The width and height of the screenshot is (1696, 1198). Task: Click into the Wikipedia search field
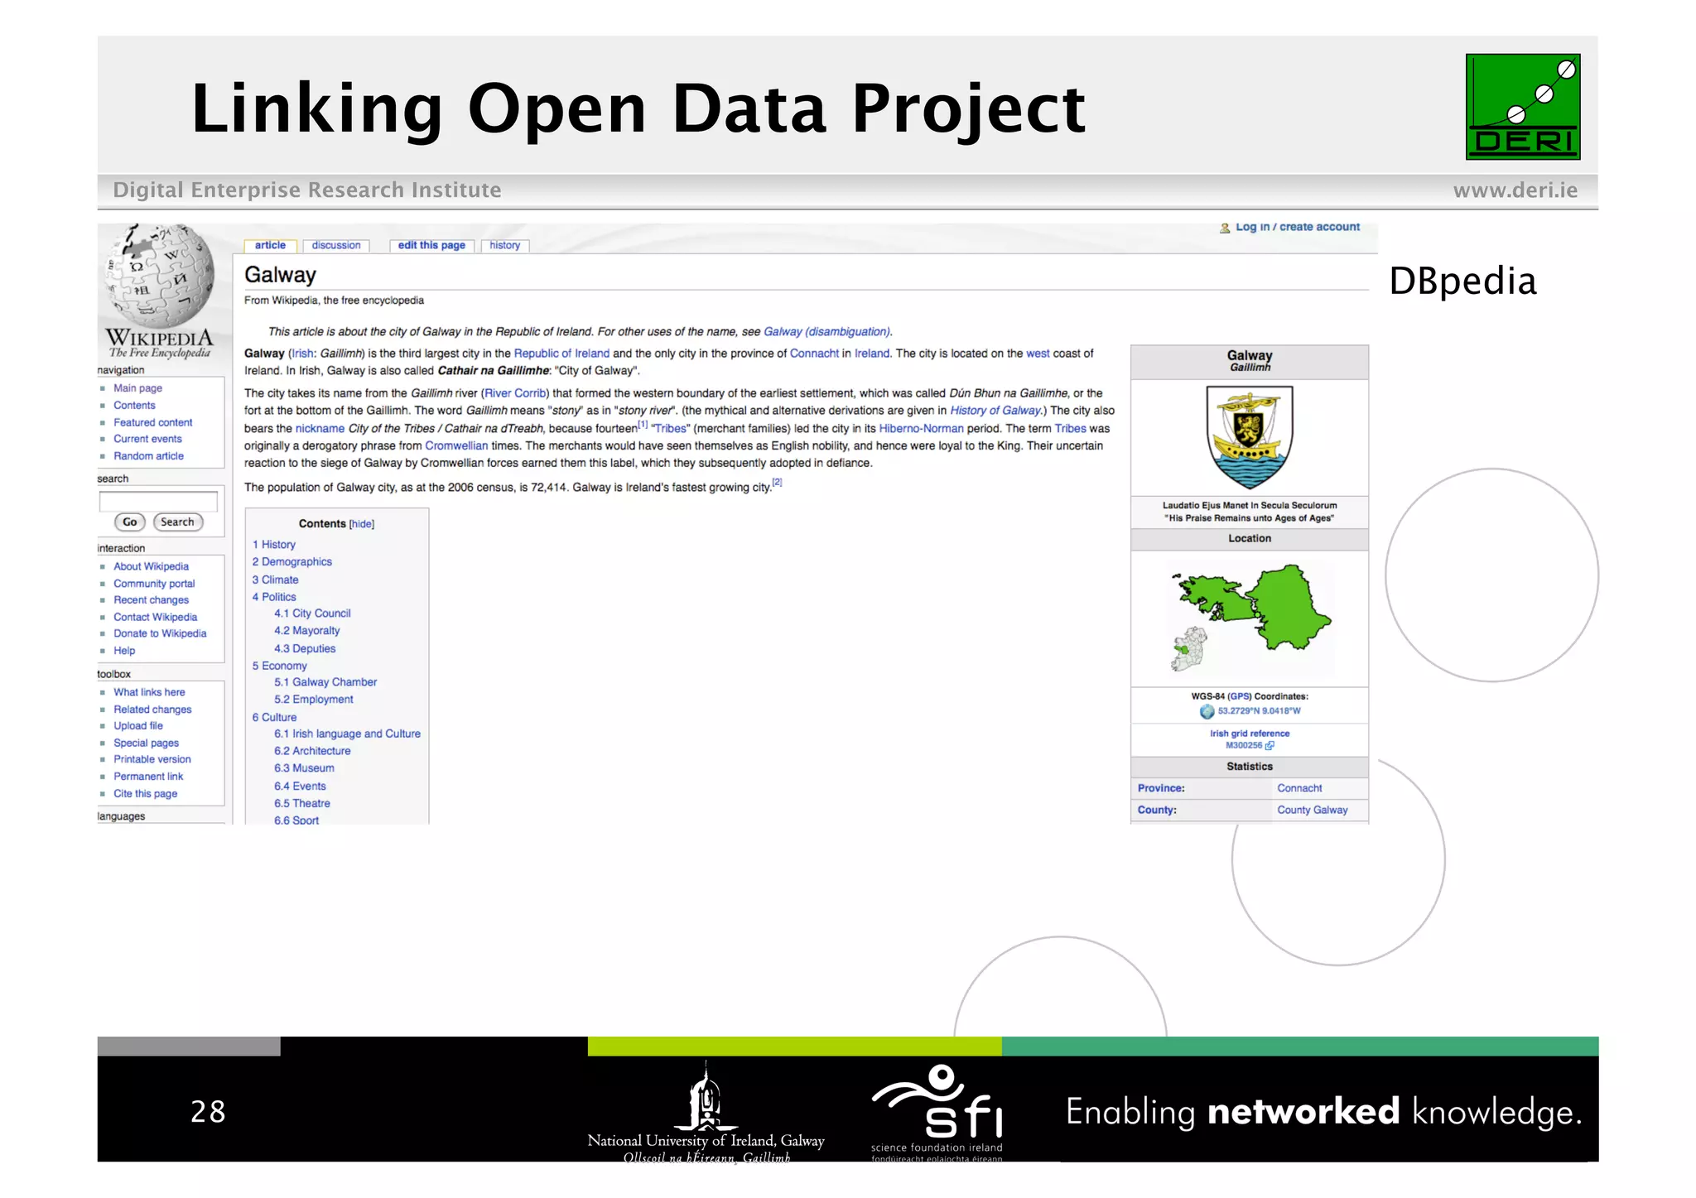(158, 502)
